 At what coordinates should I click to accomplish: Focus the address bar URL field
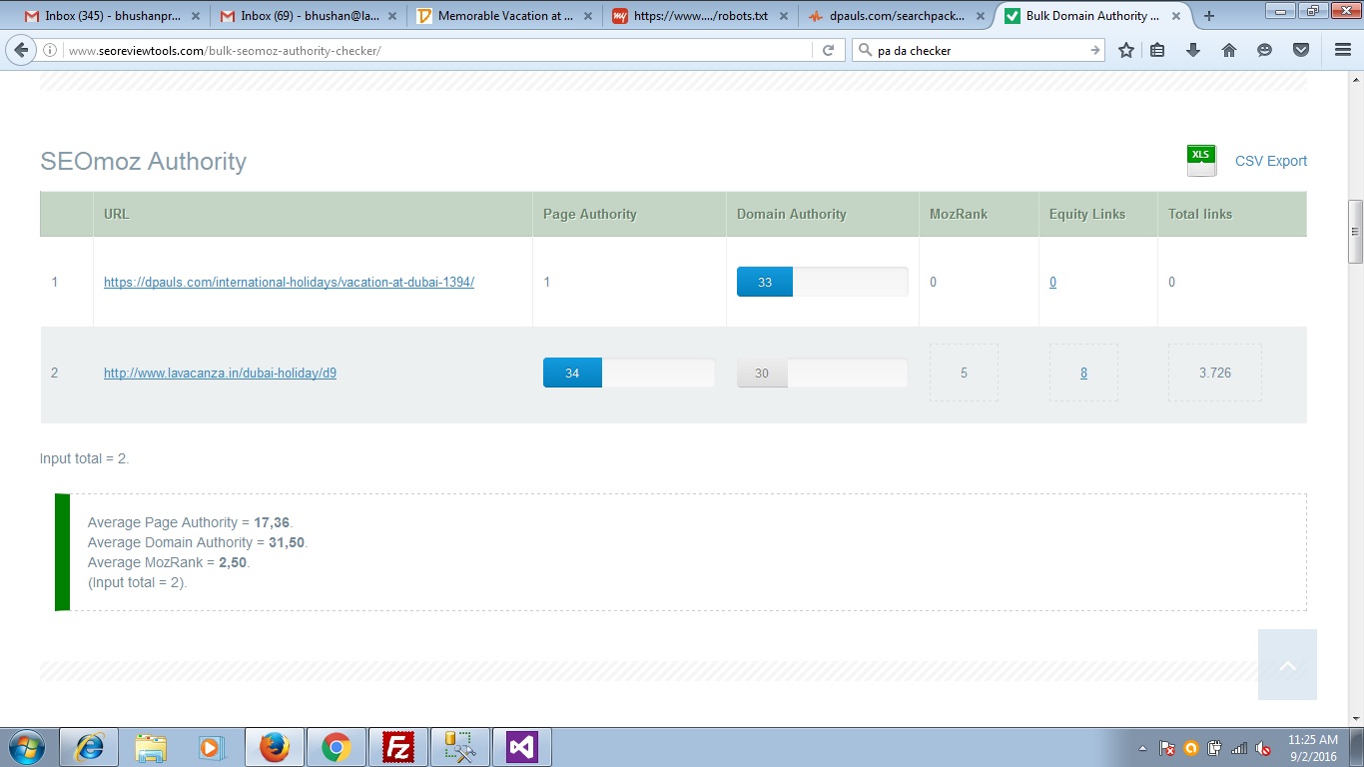click(437, 50)
